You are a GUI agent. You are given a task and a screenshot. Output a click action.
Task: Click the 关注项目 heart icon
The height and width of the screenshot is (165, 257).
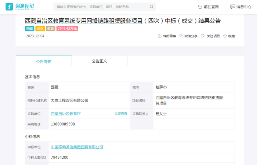pyautogui.click(x=203, y=36)
